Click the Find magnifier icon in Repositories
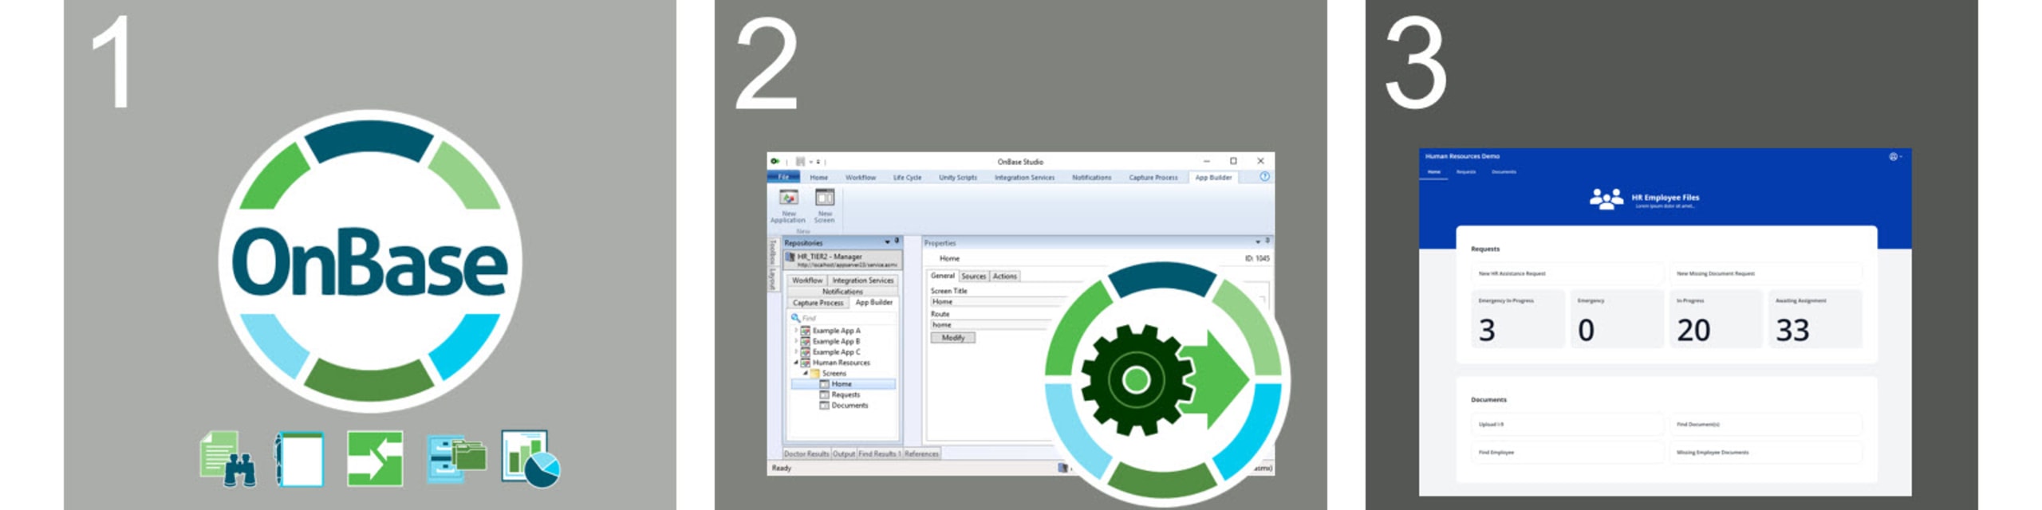Viewport: 2042px width, 510px height. click(x=795, y=317)
